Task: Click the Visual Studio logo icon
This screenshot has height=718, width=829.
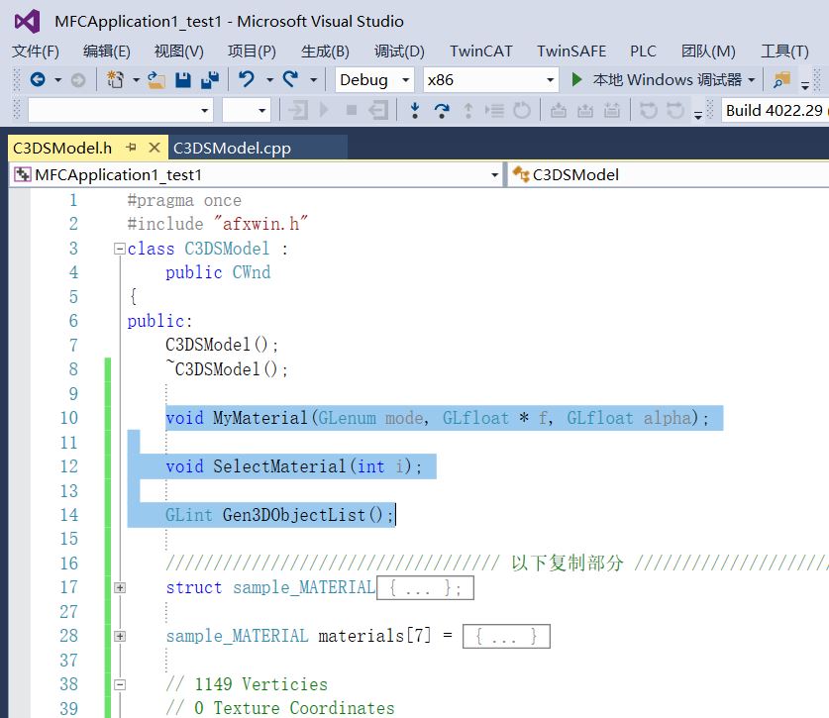Action: tap(28, 22)
